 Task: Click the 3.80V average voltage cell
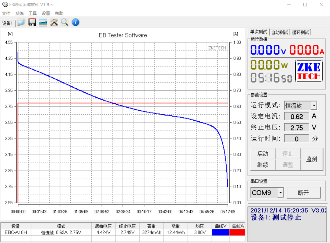[200, 232]
